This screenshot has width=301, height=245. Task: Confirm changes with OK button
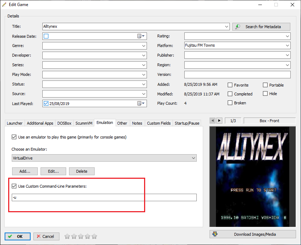click(x=17, y=236)
